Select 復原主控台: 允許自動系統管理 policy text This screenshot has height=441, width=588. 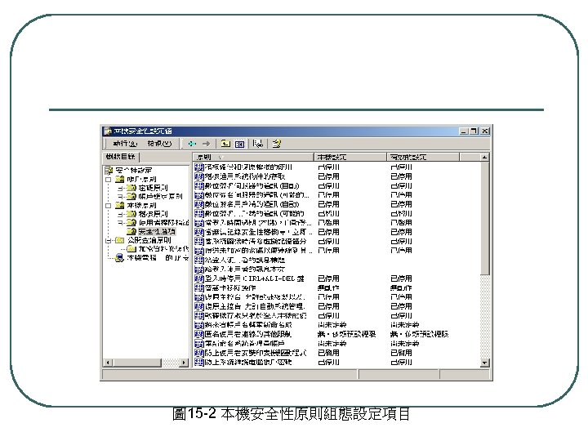pos(256,306)
